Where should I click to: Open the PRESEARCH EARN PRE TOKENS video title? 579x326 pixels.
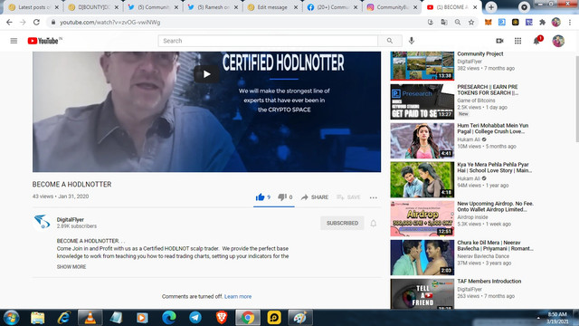pos(488,90)
